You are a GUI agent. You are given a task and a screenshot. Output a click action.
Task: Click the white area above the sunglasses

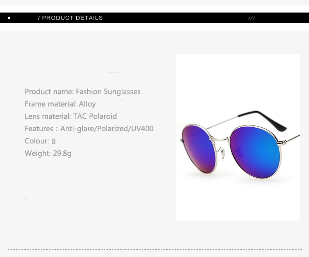click(238, 81)
